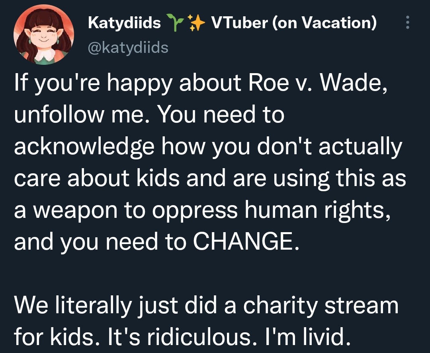Screen dimensions: 430x353
Task: Click the words 'charity stream' in tweet
Action: pos(321,305)
